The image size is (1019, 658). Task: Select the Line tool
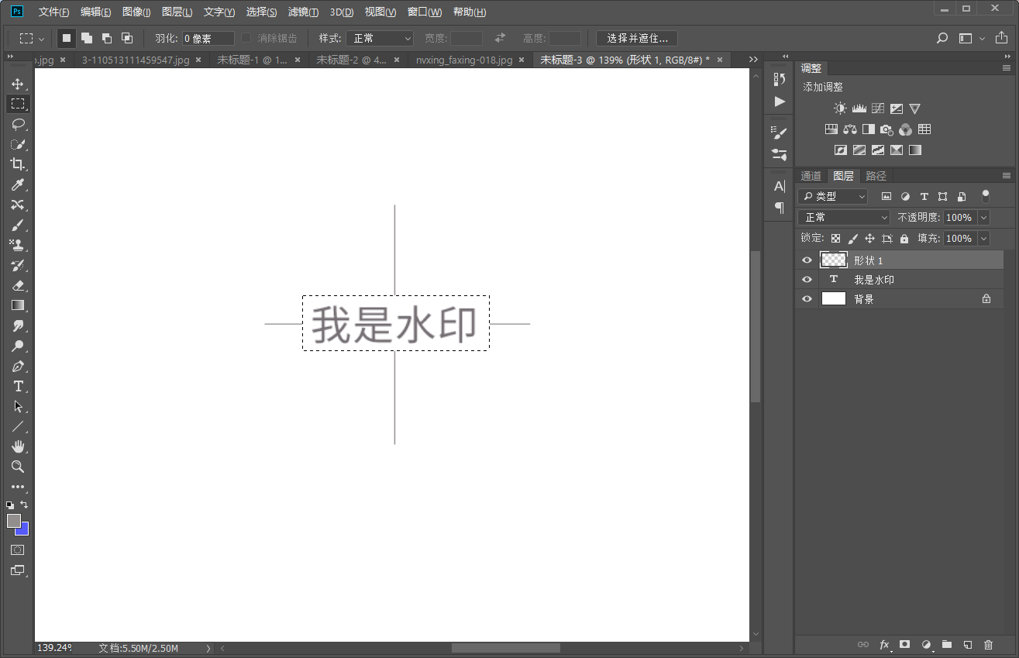point(17,426)
